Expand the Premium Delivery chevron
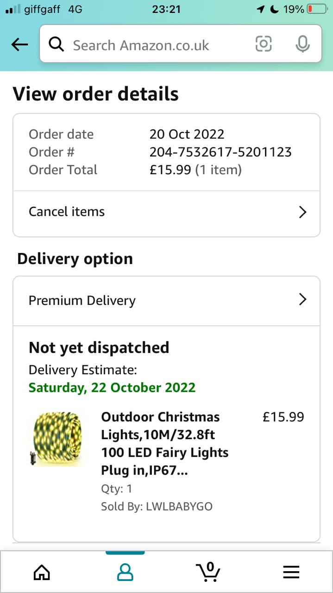 [302, 300]
